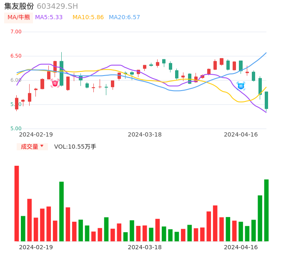The height and width of the screenshot is (253, 286).
Task: Click the tallest red volume bar at far left
Action: 17,203
